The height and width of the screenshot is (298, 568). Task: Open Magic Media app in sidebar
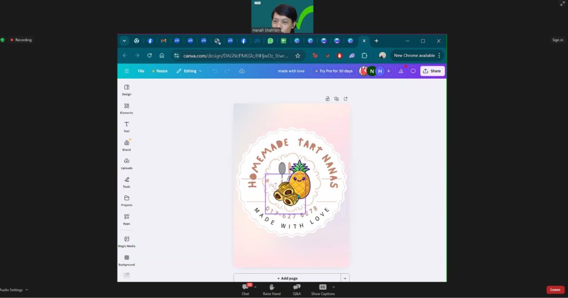(x=126, y=240)
